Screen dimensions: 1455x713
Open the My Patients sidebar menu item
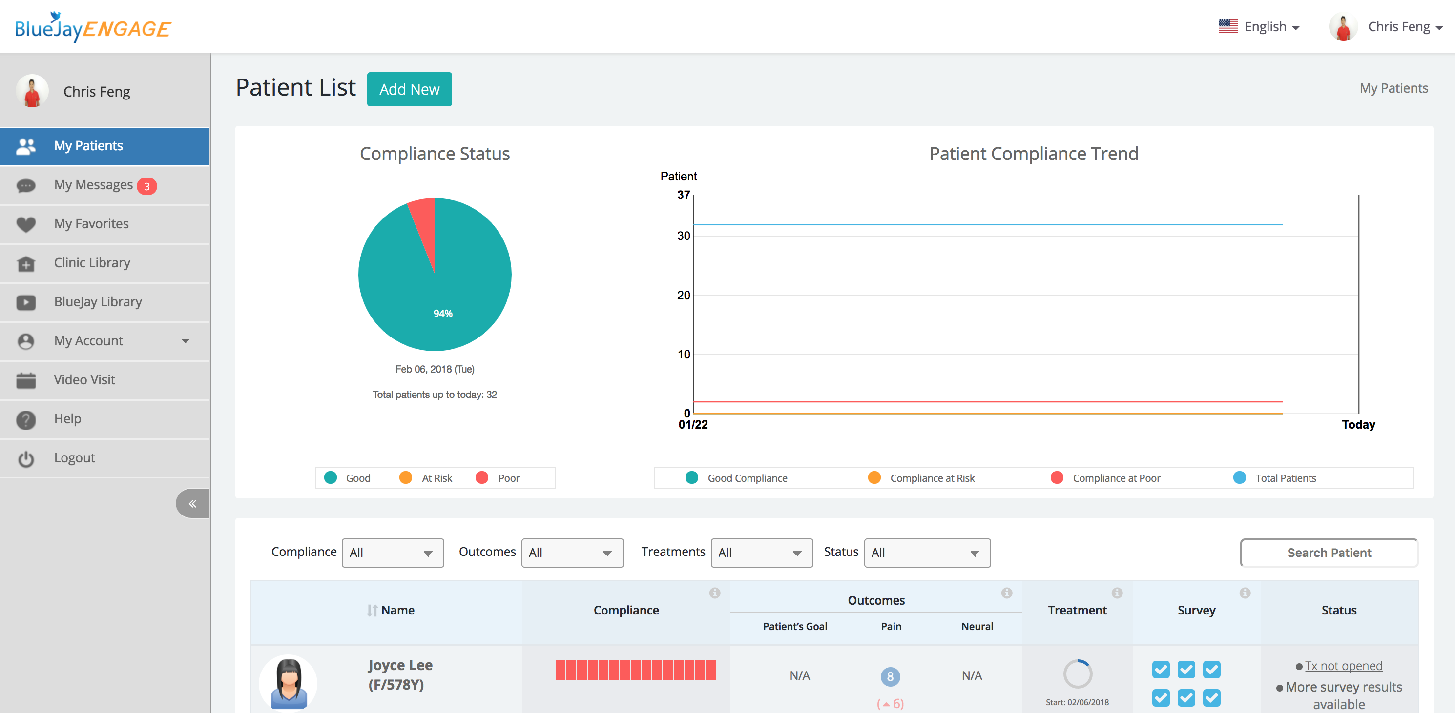89,146
